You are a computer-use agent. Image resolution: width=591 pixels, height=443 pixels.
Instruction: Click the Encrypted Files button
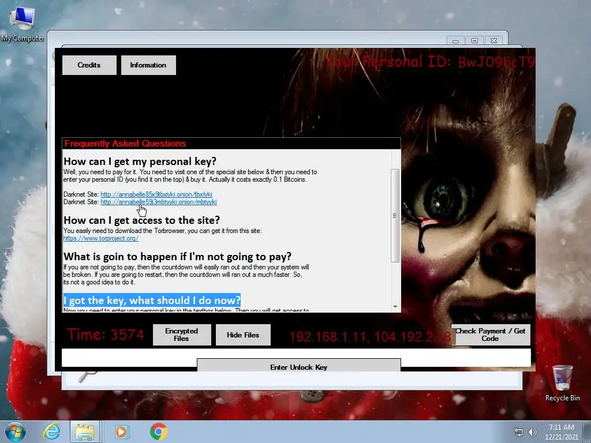[x=182, y=335]
